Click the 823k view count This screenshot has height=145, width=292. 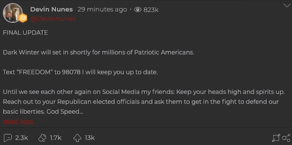[151, 10]
